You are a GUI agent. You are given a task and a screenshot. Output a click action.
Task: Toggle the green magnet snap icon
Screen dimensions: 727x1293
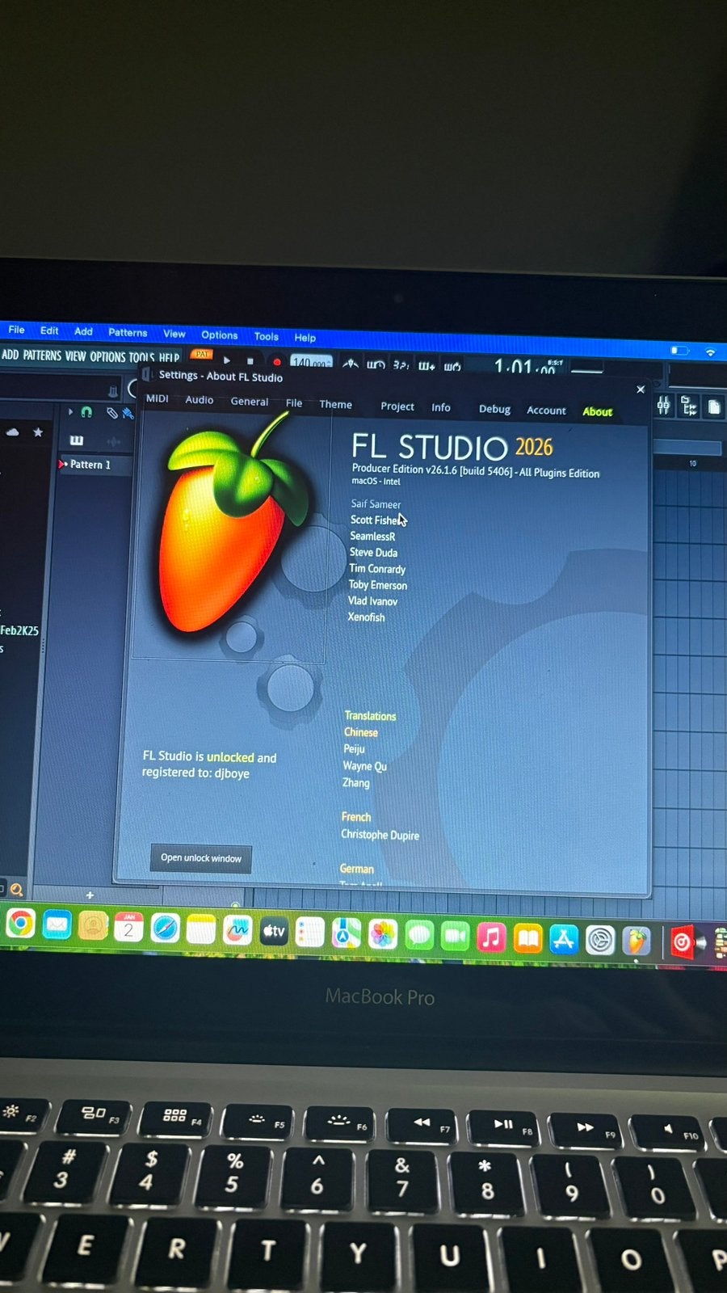pyautogui.click(x=86, y=412)
